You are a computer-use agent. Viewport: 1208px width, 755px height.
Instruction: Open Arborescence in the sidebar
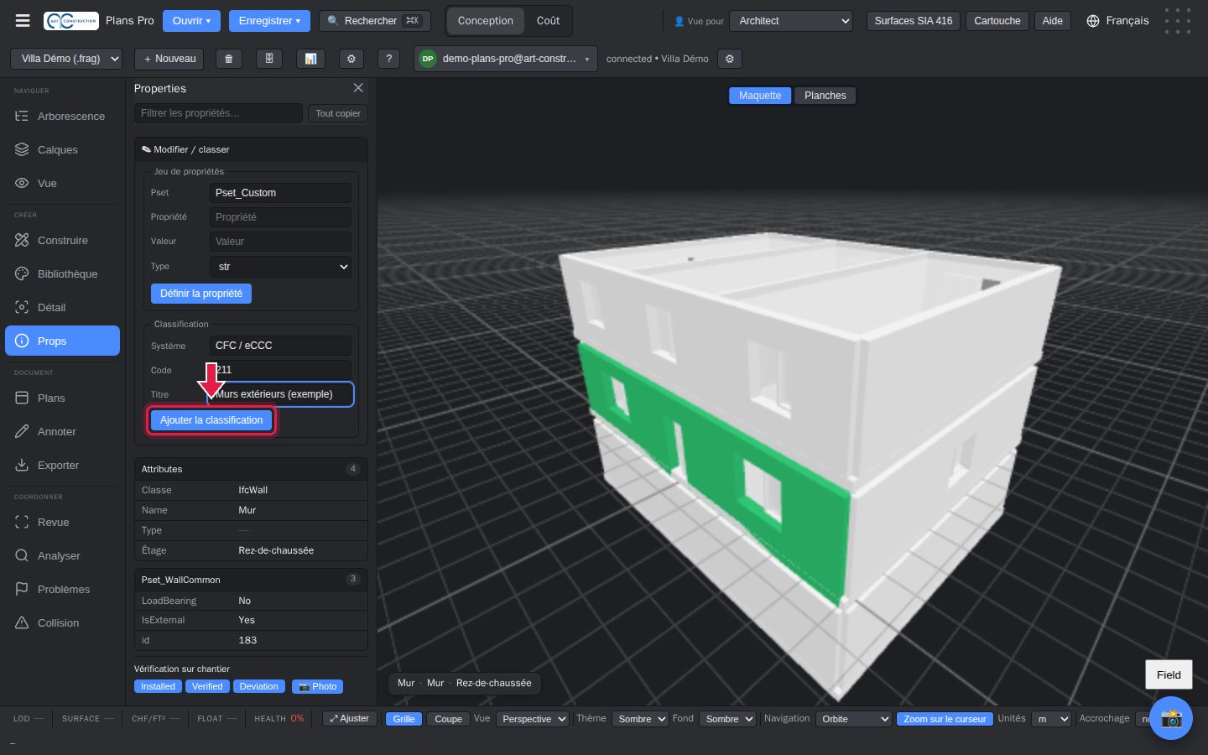click(x=62, y=116)
